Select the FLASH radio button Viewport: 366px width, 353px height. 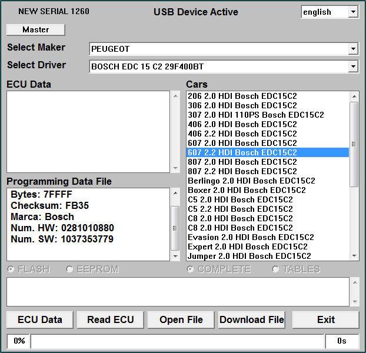(x=11, y=269)
